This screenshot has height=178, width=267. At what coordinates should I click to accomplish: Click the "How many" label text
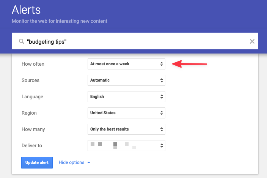tap(33, 129)
